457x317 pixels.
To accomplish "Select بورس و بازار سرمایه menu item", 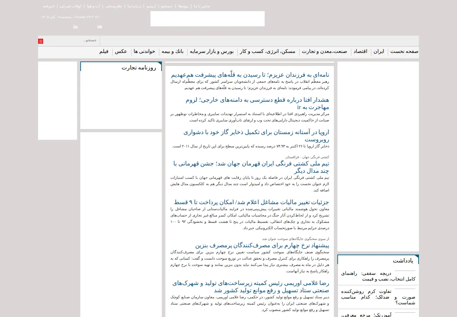I will [x=212, y=51].
